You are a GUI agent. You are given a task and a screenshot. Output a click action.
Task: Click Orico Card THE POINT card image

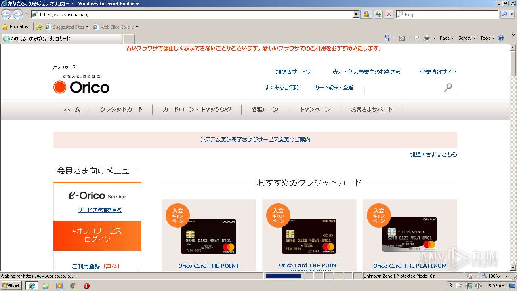point(209,237)
